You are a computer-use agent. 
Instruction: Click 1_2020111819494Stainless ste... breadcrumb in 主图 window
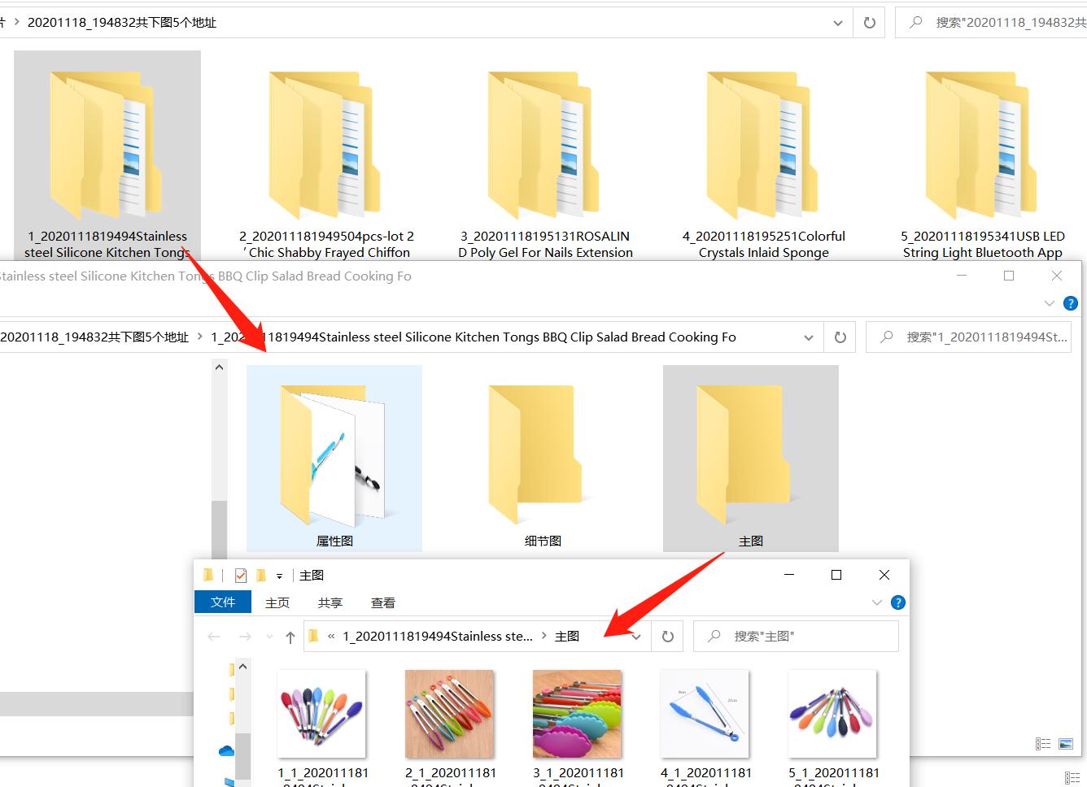tap(438, 637)
